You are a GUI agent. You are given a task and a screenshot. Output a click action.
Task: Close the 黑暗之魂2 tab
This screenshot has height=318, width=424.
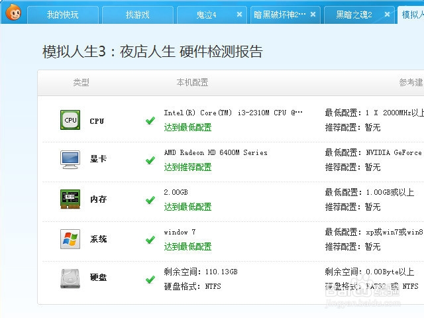[387, 15]
